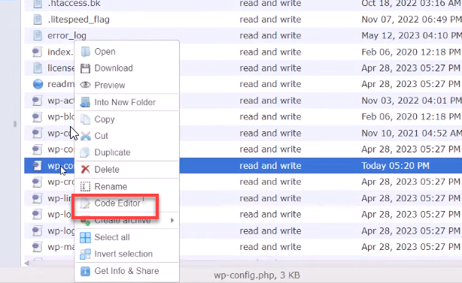Select the .litespeed_flag file name
The height and width of the screenshot is (283, 462).
78,20
